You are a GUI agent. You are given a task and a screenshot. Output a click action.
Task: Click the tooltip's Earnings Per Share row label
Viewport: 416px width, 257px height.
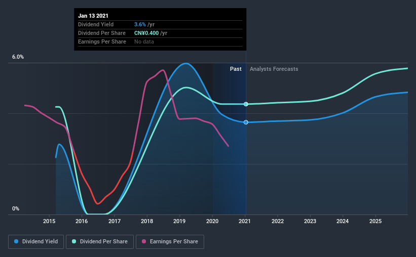coord(102,41)
